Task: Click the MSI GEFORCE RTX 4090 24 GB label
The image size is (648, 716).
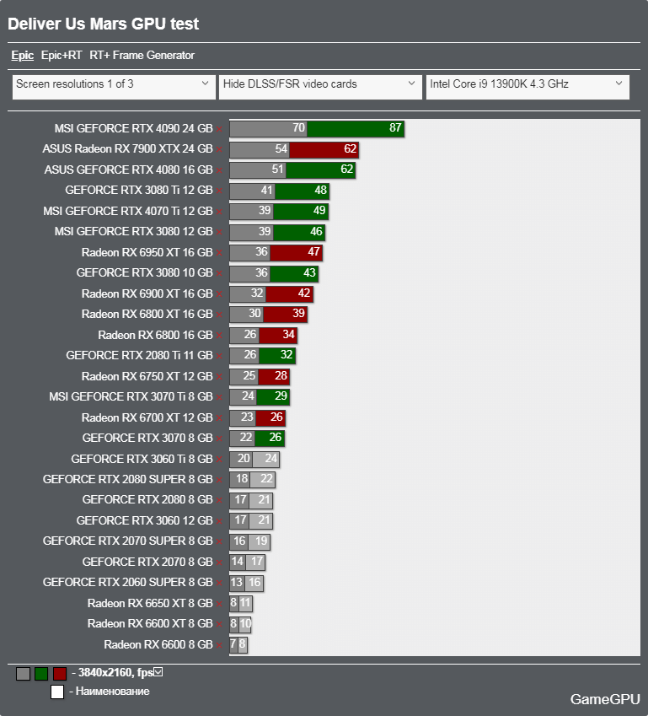Action: (x=134, y=128)
